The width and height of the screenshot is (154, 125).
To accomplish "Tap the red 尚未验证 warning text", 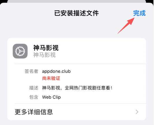I will (51, 78).
